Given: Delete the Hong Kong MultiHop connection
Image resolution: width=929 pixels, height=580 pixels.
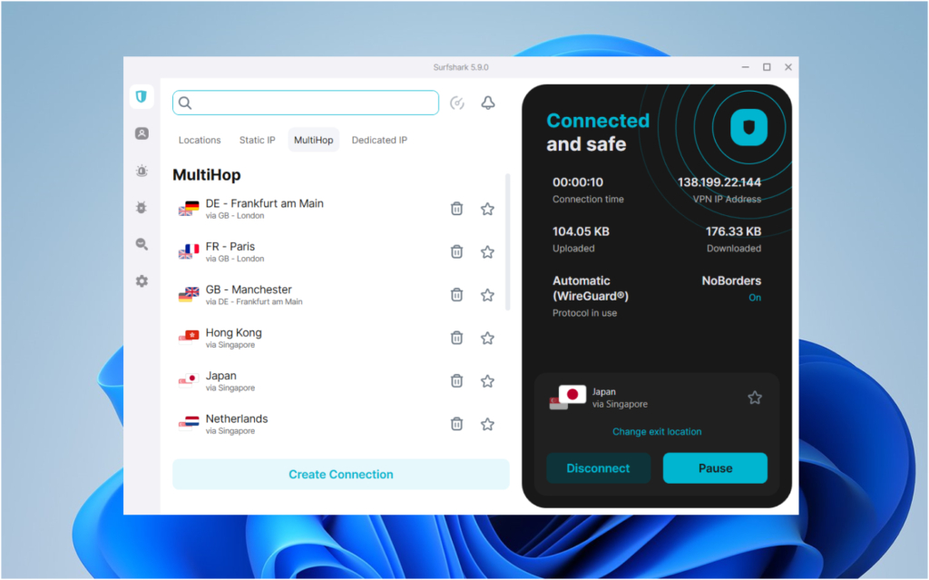Looking at the screenshot, I should click(456, 338).
